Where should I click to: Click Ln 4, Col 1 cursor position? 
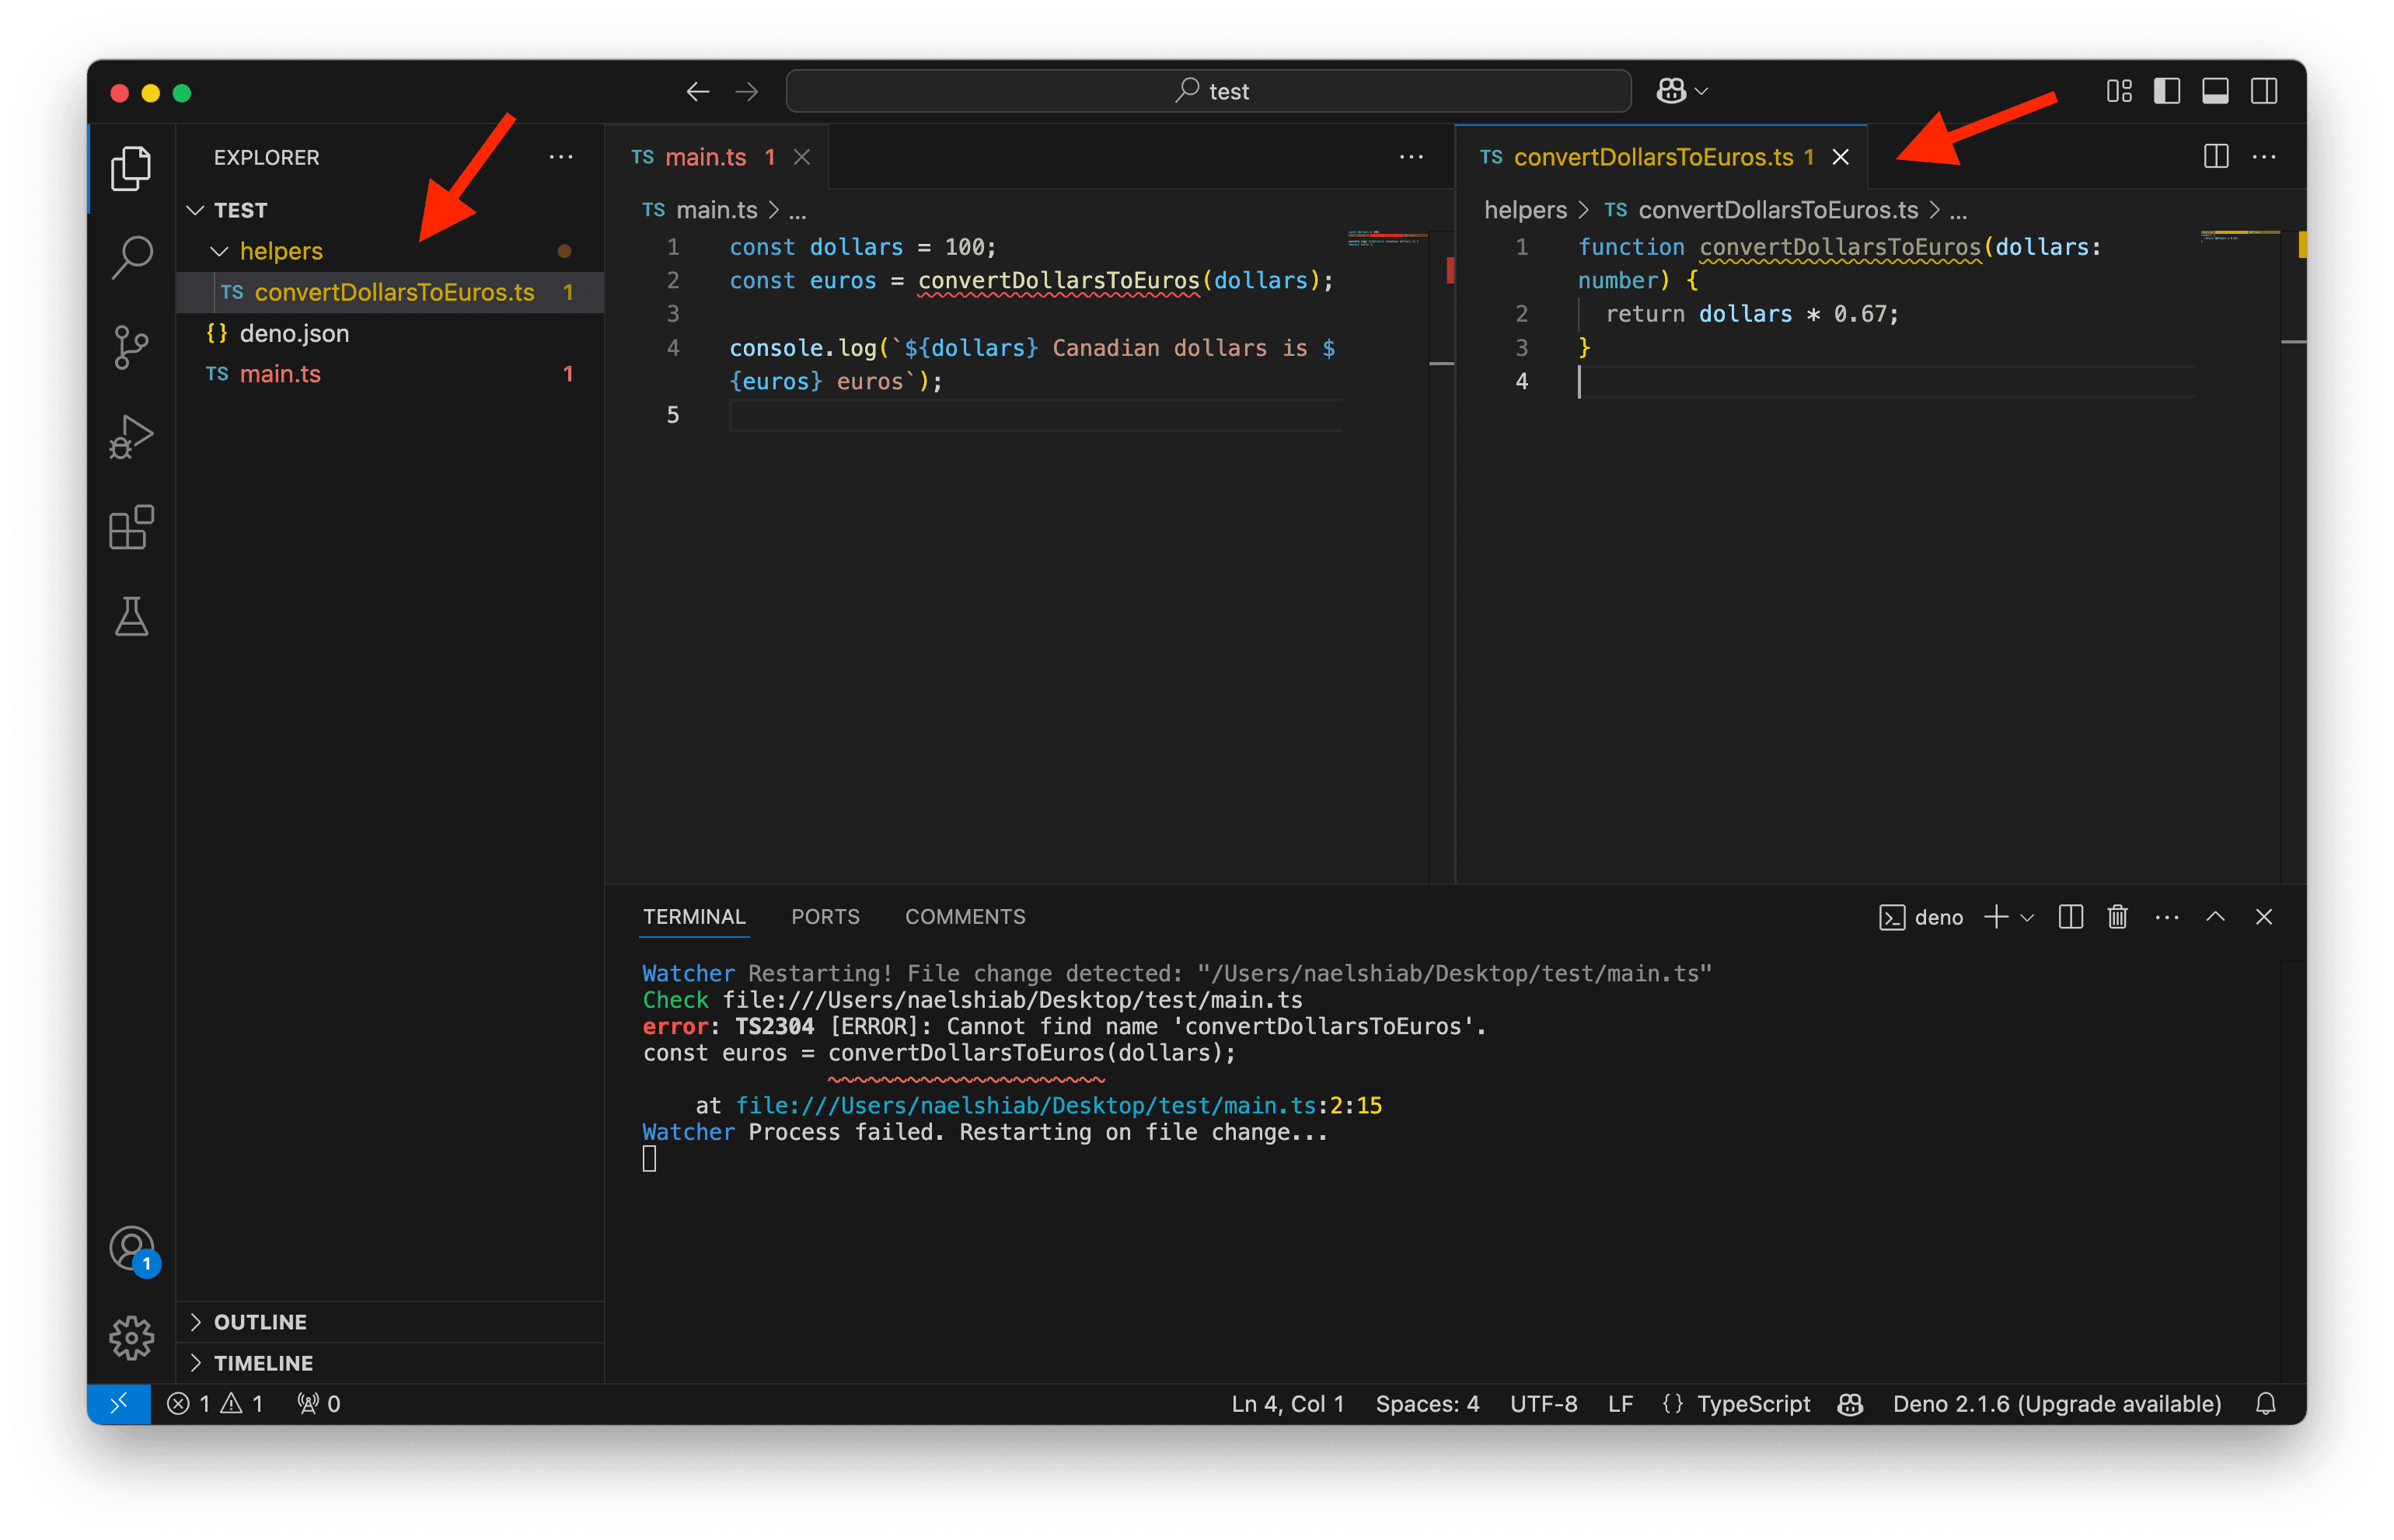(1287, 1404)
